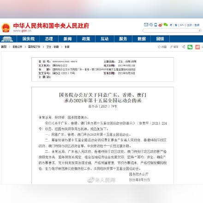Open the 国务院 navigation tab
The image size is (203, 203).
coord(28,39)
